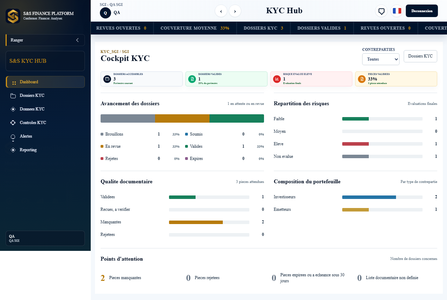This screenshot has height=300, width=447.
Task: Open the Dashboard grid icon
Action: pos(14,82)
